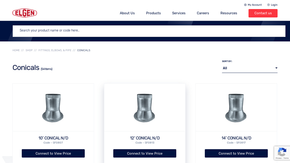Click the Login icon

[269, 5]
